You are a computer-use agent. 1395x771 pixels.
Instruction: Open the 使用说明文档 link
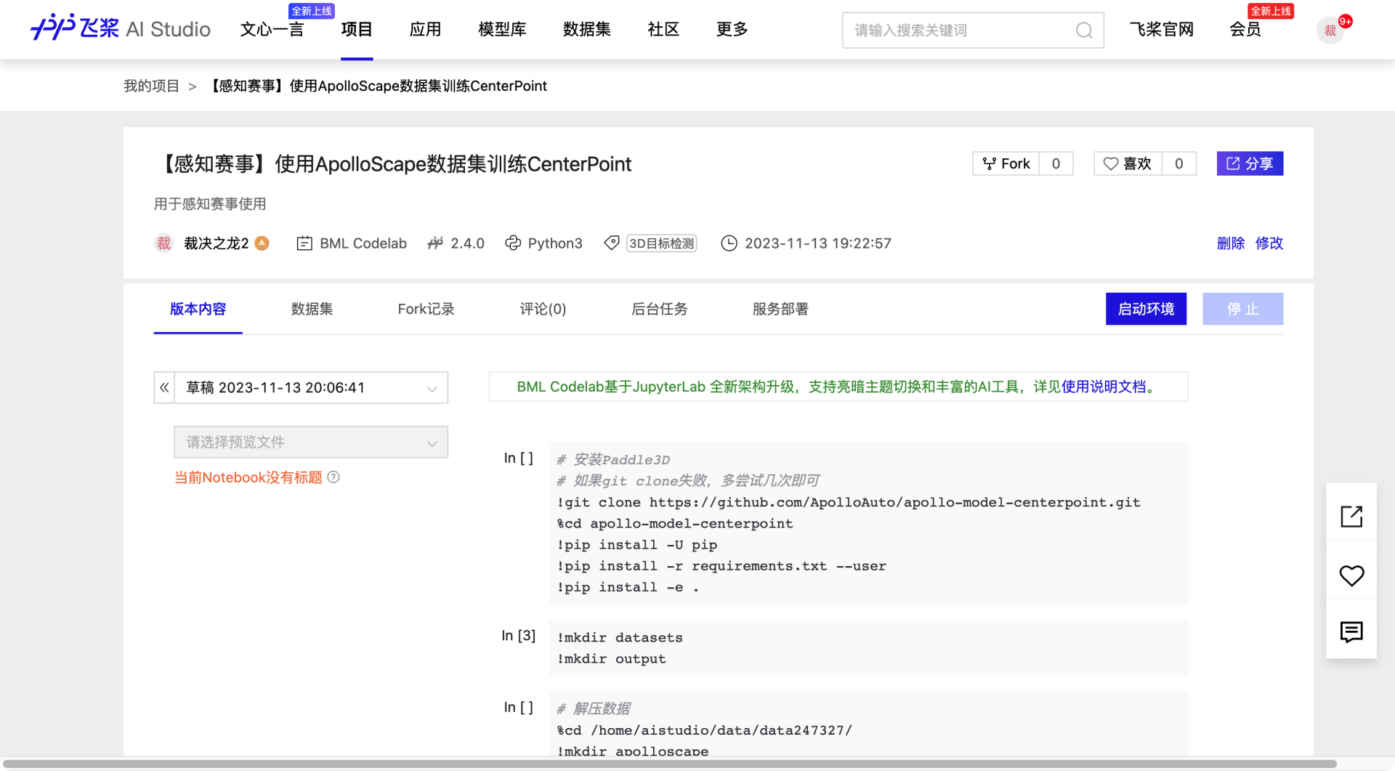click(x=1104, y=387)
